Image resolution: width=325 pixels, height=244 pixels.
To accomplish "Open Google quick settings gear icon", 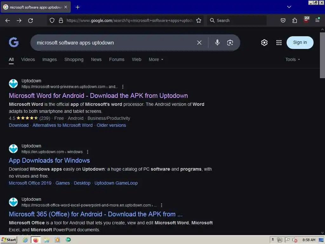I will pyautogui.click(x=264, y=43).
